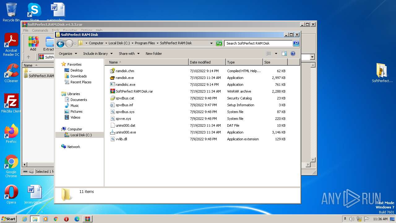The image size is (396, 223).
Task: Sort by Size column header
Action: point(275,62)
